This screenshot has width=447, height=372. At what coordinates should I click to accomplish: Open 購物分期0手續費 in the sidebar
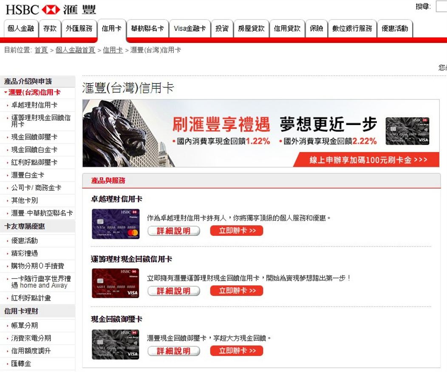click(x=38, y=266)
